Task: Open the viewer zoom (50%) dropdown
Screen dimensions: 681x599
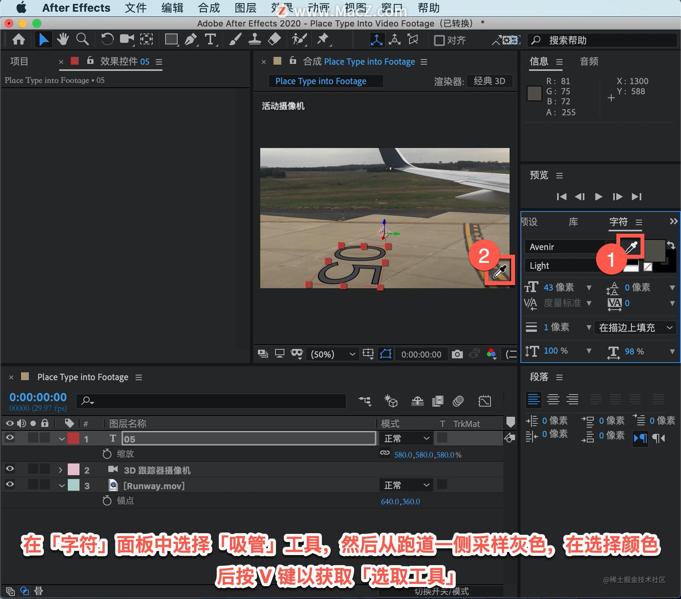Action: (332, 354)
